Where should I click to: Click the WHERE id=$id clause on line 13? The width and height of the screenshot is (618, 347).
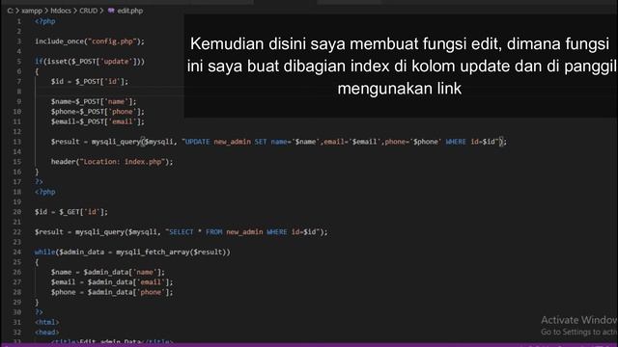pyautogui.click(x=471, y=142)
